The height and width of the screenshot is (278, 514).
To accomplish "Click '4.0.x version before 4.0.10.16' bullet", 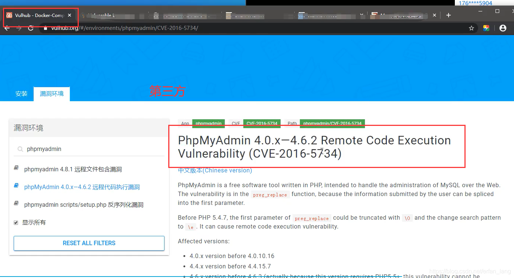I will click(x=232, y=256).
